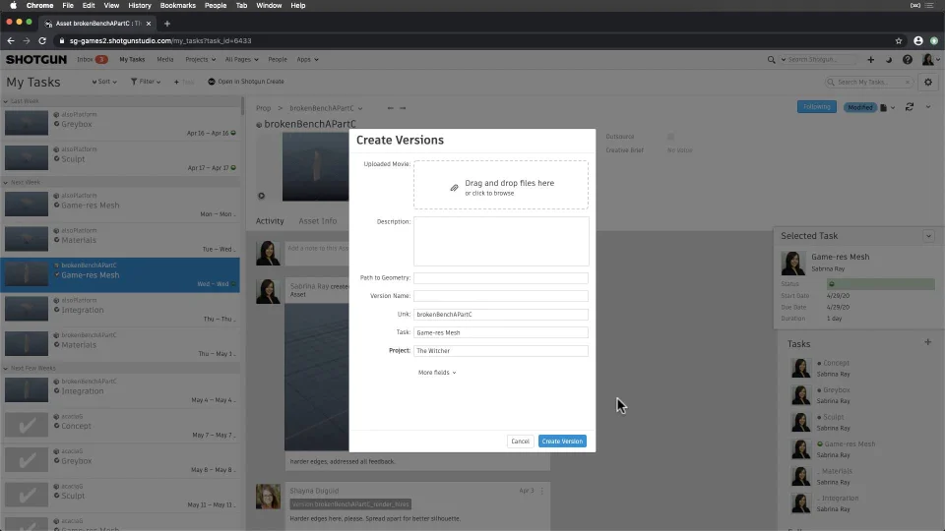The width and height of the screenshot is (945, 531).
Task: Go to the next asset with the right arrow
Action: (x=403, y=108)
